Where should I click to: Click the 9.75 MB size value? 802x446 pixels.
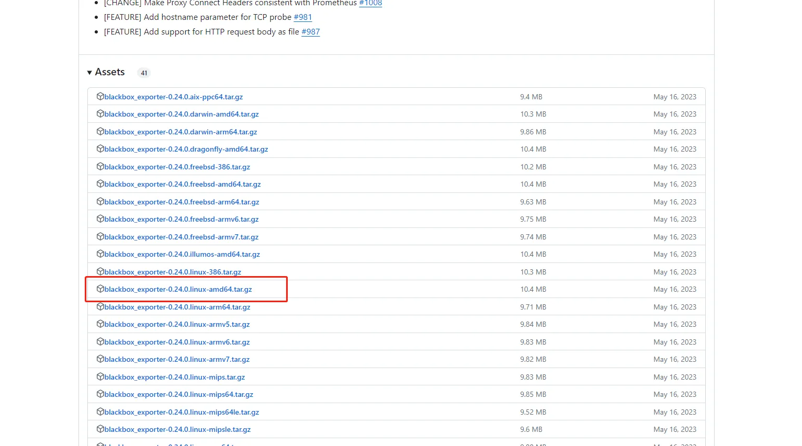point(533,219)
